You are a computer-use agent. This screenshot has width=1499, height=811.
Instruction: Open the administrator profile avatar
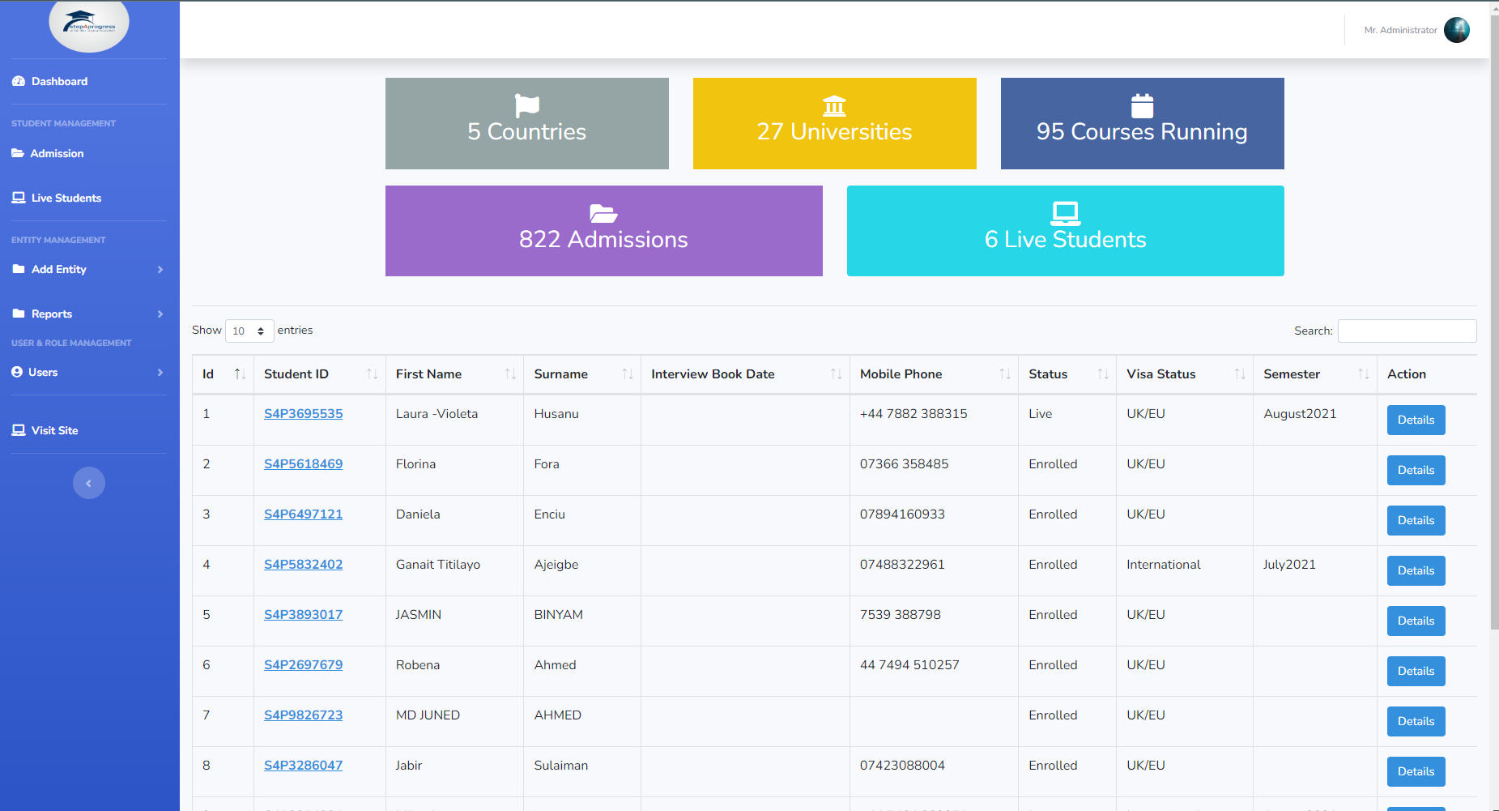pos(1457,30)
